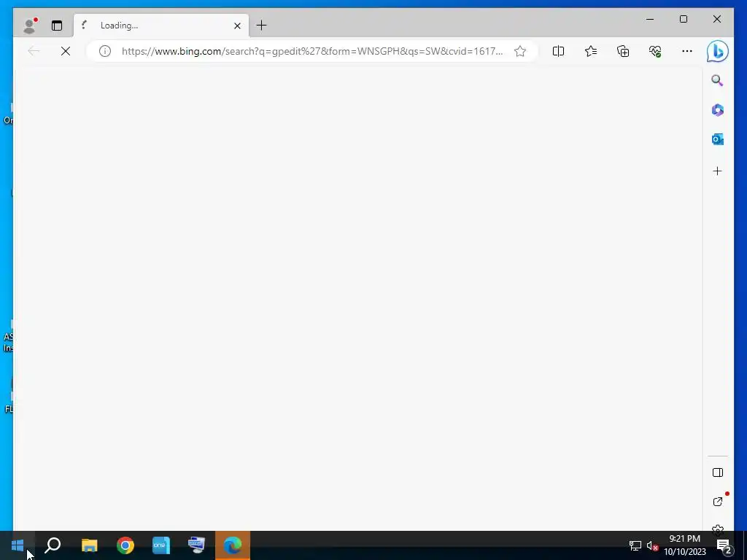Open Collections
Screen dimensions: 747x560
(623, 51)
